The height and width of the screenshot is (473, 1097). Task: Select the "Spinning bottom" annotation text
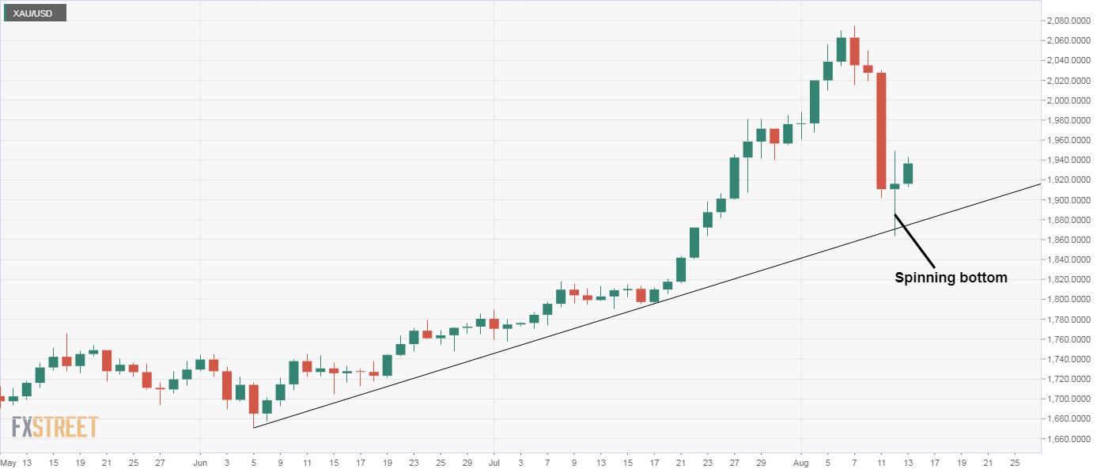click(x=951, y=278)
